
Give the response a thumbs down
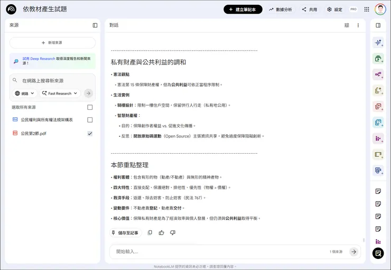173,232
